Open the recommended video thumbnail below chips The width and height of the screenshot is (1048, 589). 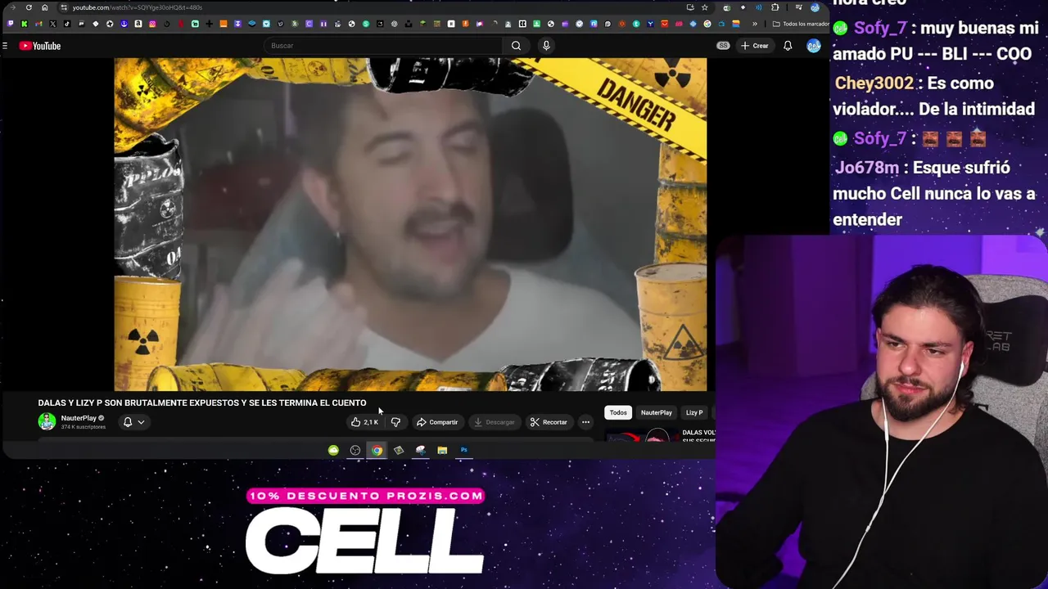pos(643,436)
